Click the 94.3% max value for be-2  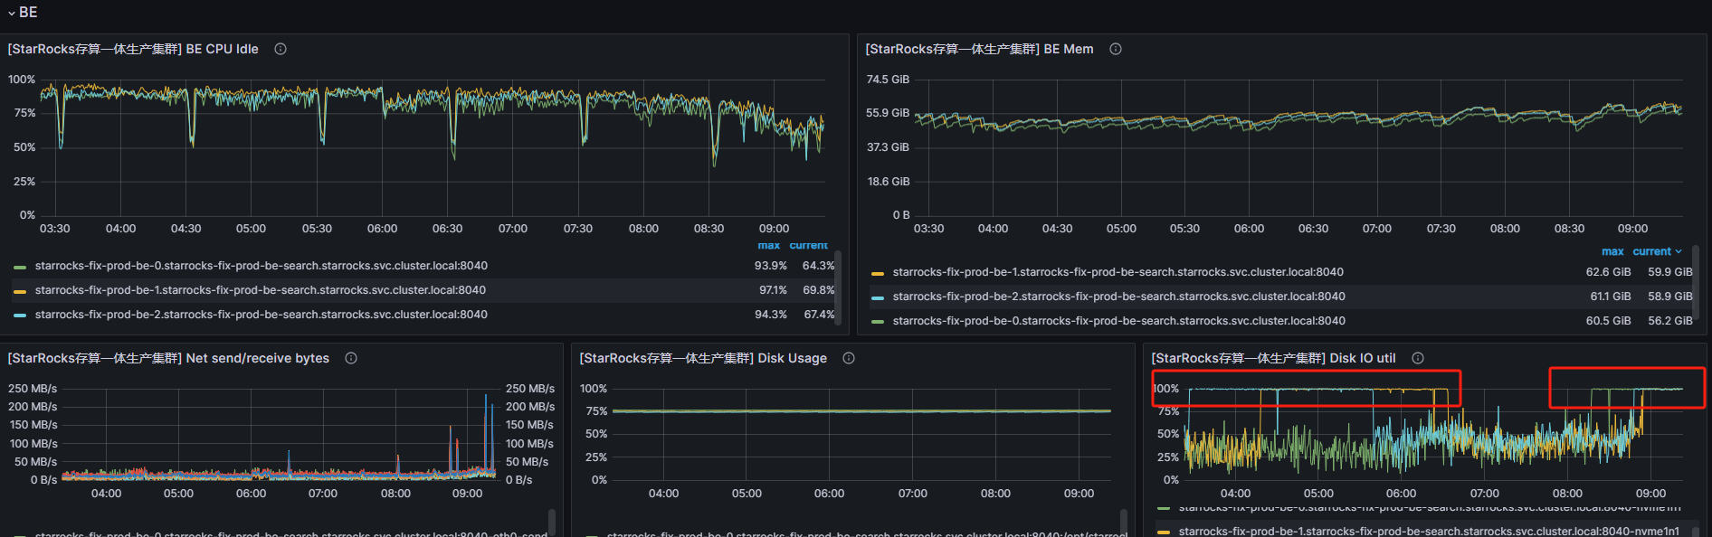click(x=771, y=315)
